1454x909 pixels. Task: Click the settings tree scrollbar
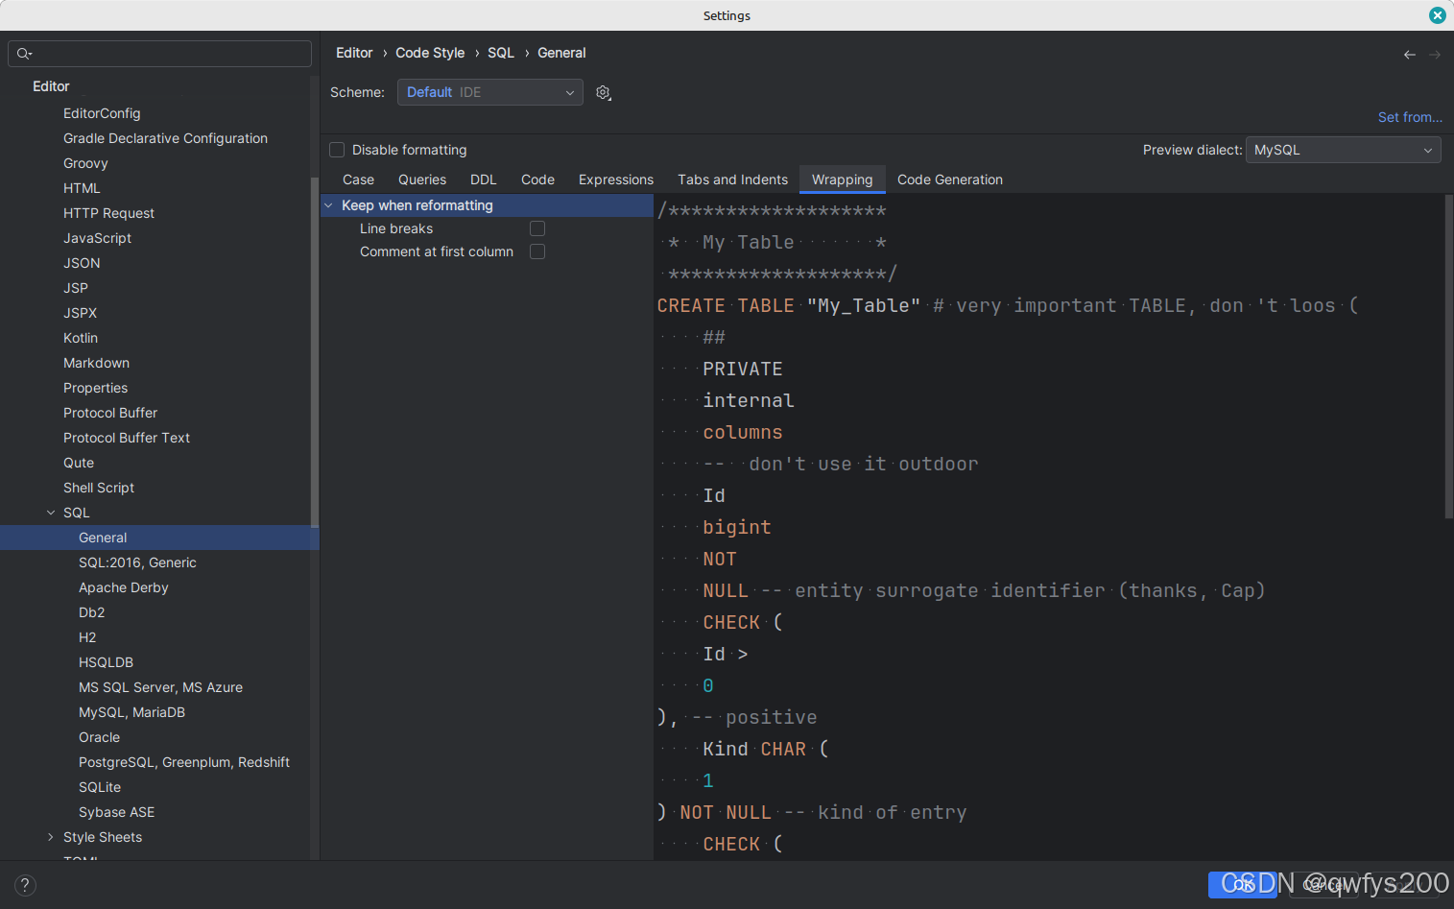point(314,351)
